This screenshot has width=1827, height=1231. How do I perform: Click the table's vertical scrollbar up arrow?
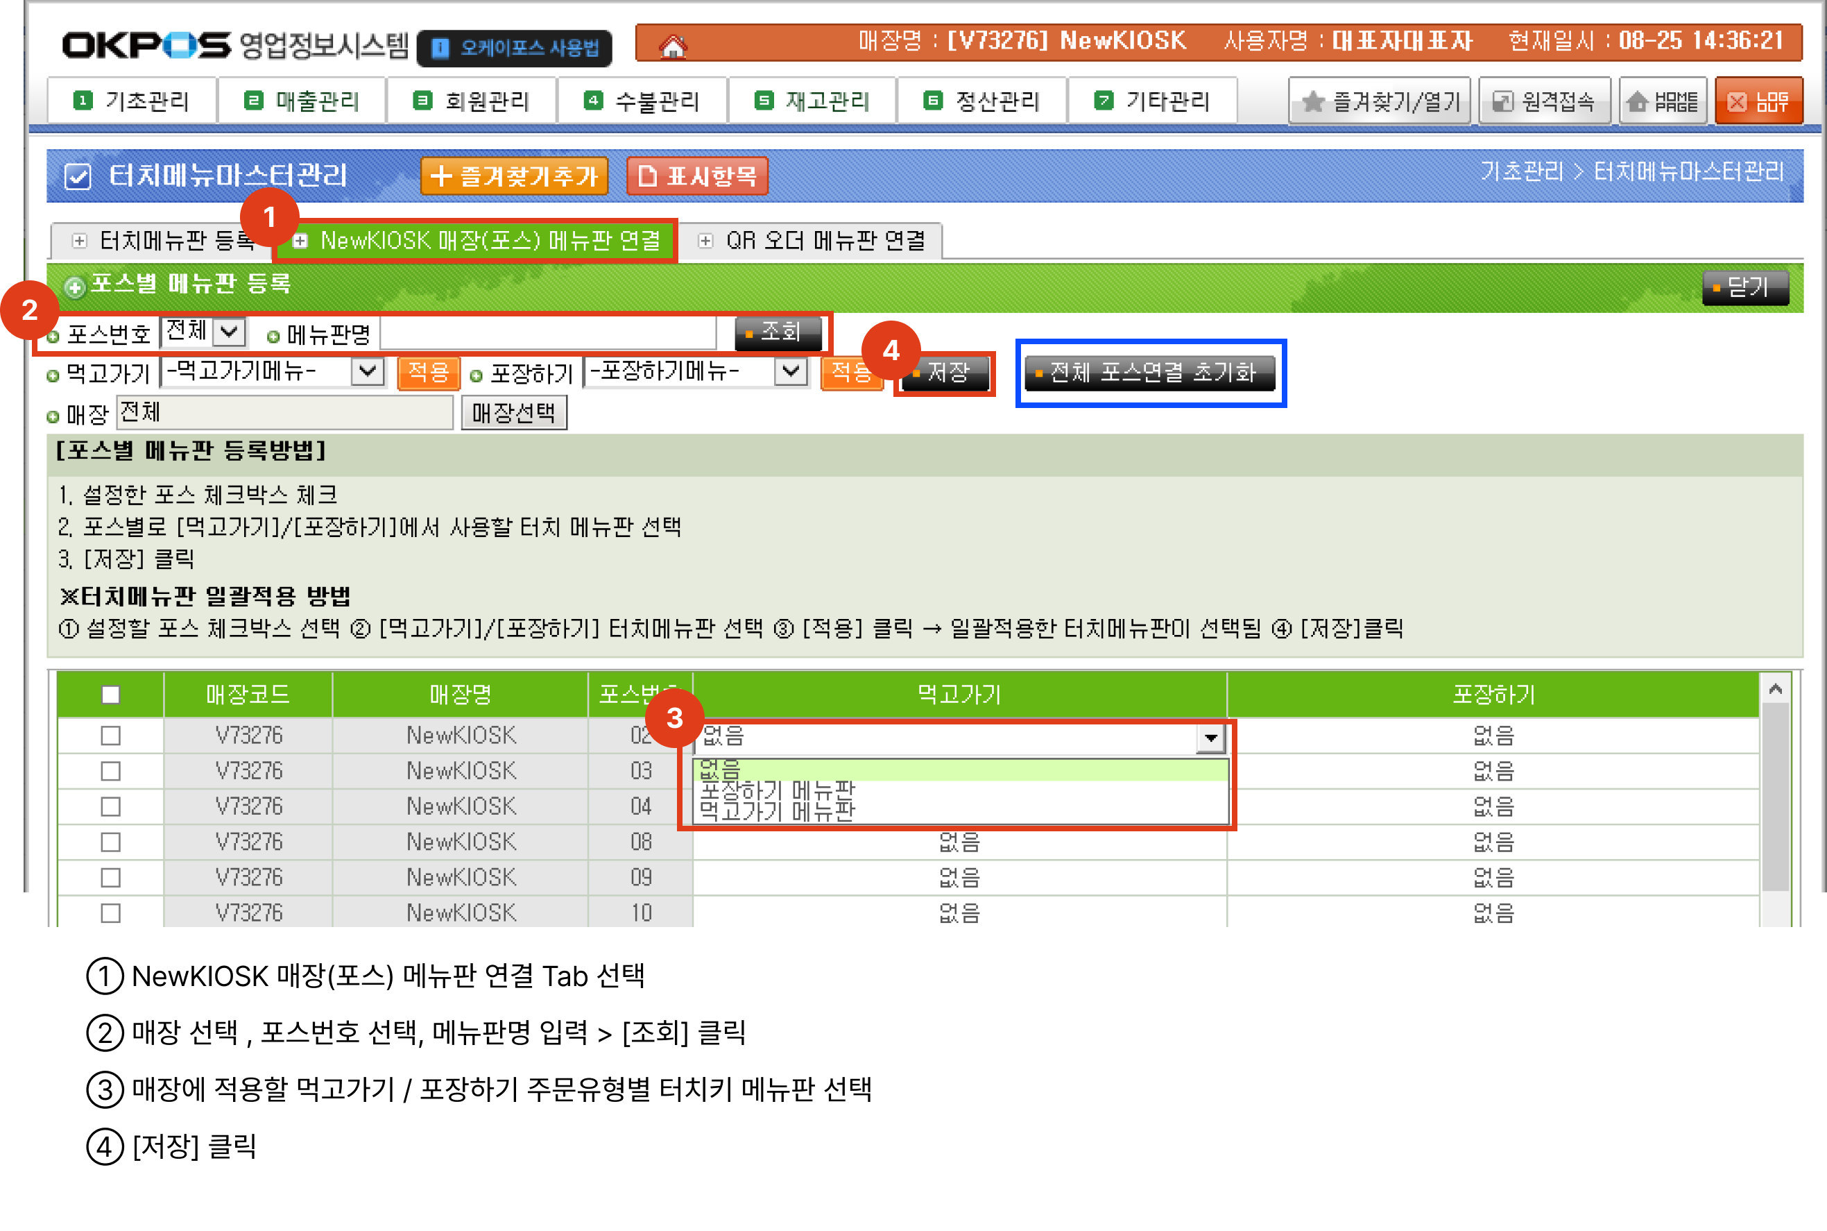tap(1775, 688)
